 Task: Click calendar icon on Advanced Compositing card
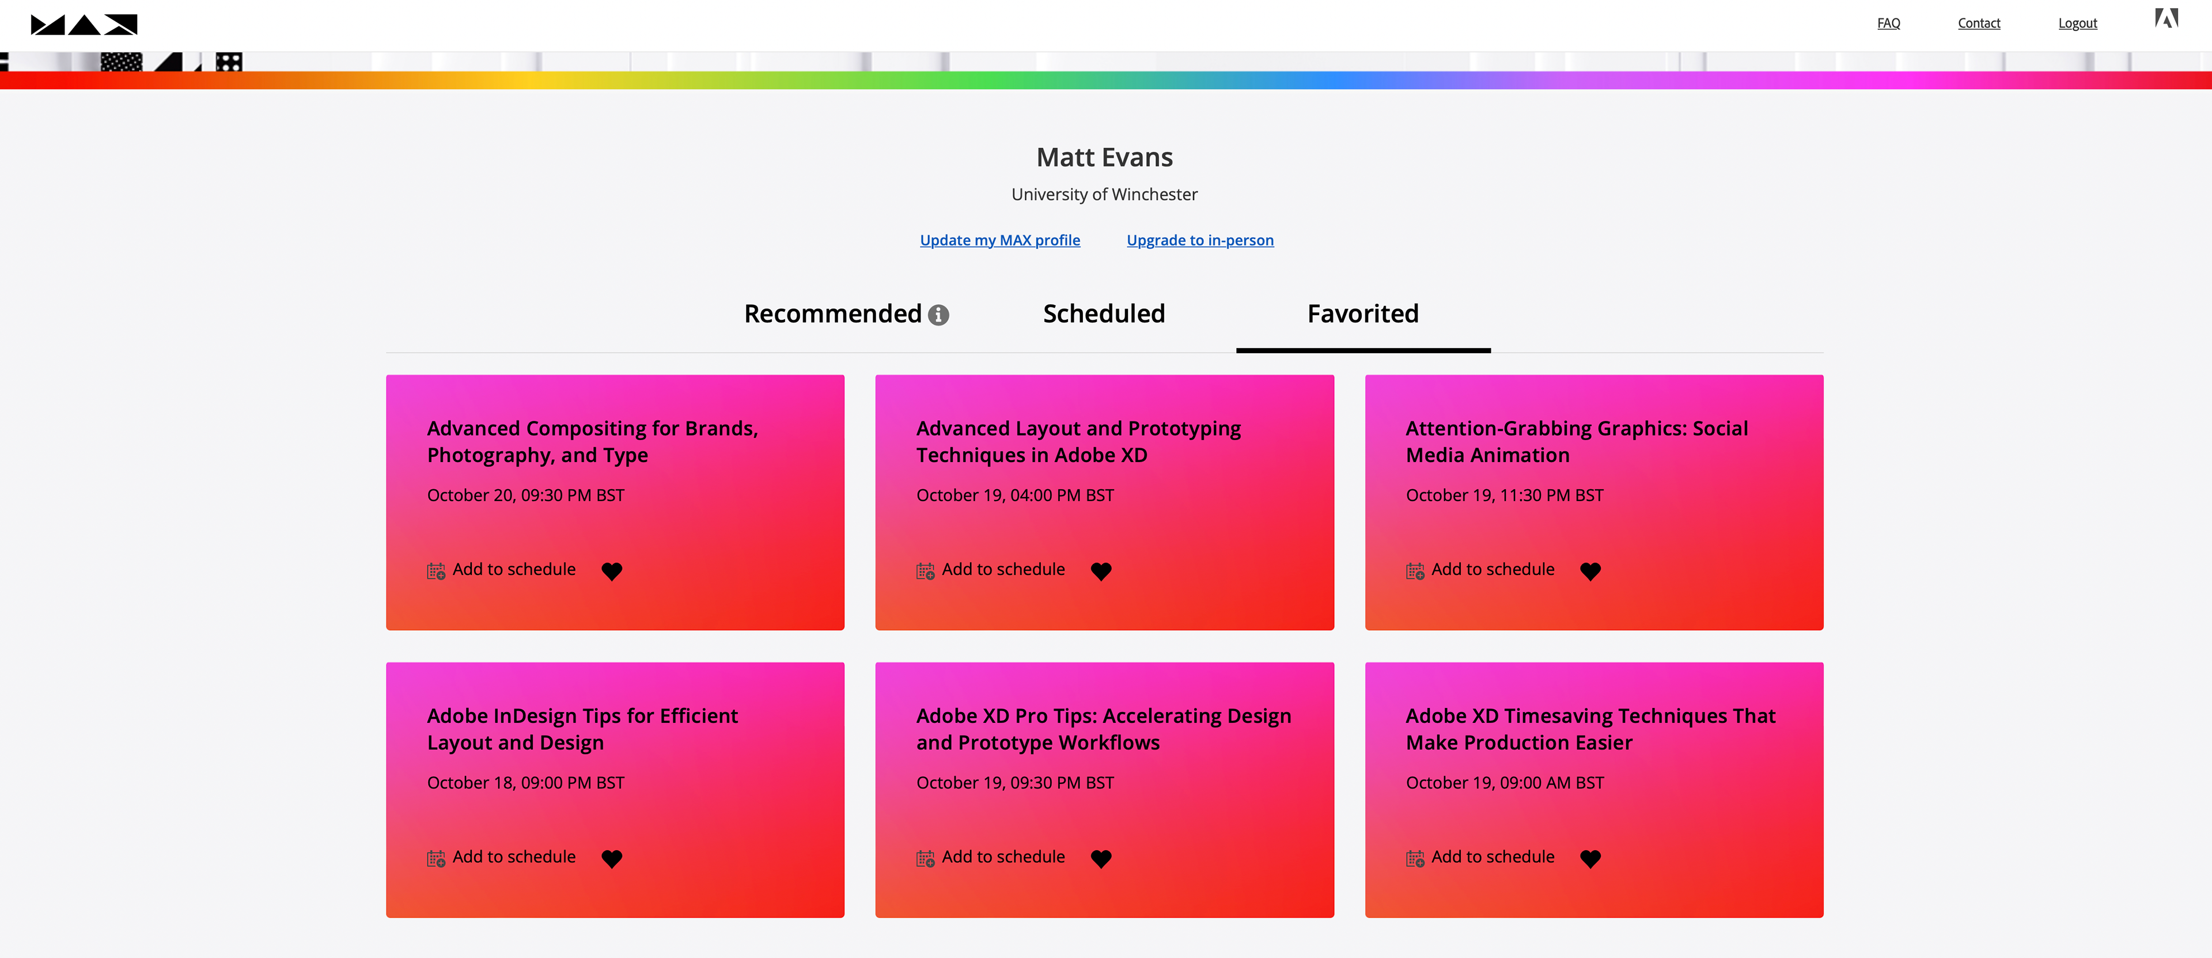(436, 571)
